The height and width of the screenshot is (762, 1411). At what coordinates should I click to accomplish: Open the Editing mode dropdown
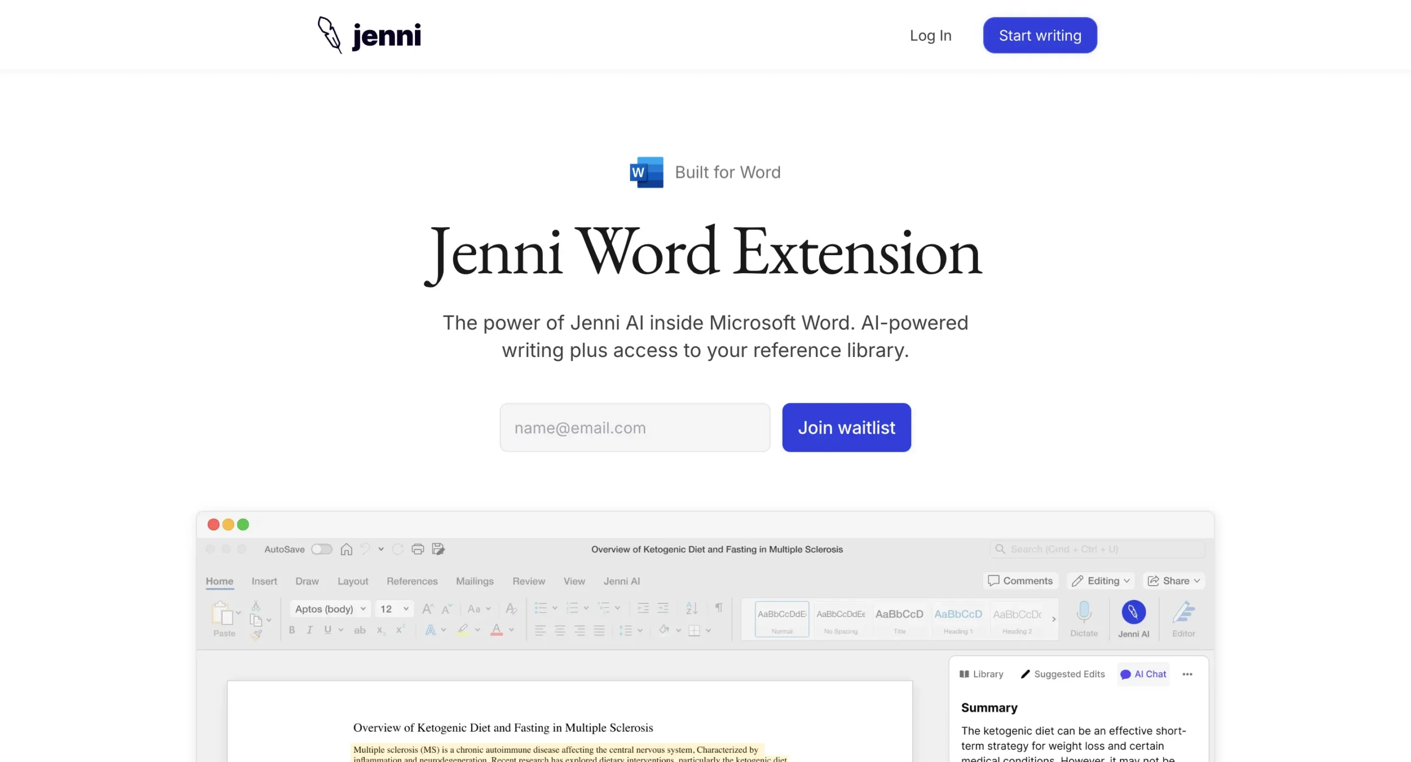point(1101,581)
